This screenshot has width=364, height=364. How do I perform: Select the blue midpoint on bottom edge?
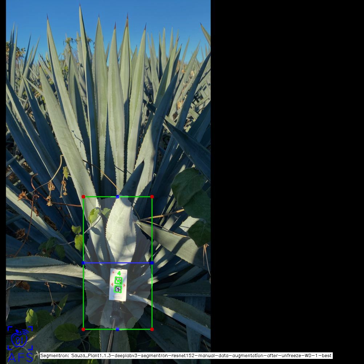117,329
